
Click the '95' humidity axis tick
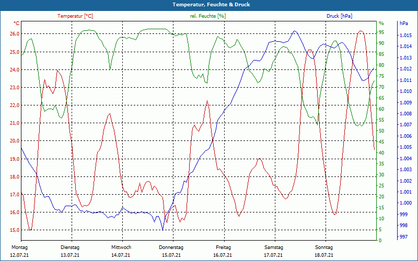click(x=381, y=32)
